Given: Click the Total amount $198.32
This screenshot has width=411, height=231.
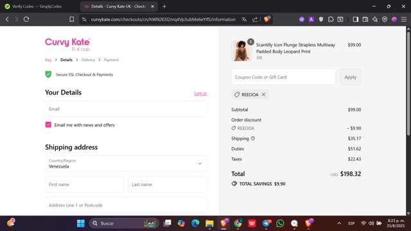Looking at the screenshot, I should click(351, 174).
